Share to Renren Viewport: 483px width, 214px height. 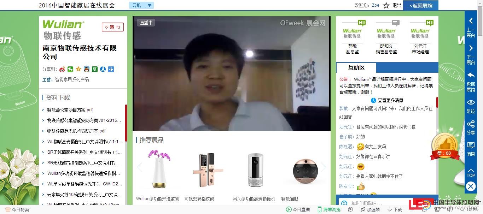coord(103,69)
